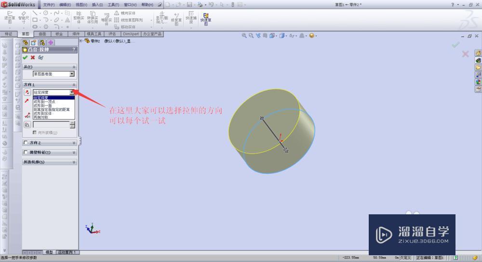Click the Boss-Extrude panel help question mark
This screenshot has height=262, width=482.
(74, 49)
